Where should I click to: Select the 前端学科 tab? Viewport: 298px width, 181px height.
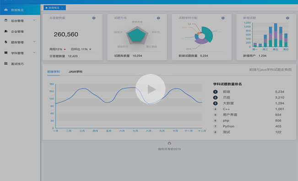coord(54,72)
